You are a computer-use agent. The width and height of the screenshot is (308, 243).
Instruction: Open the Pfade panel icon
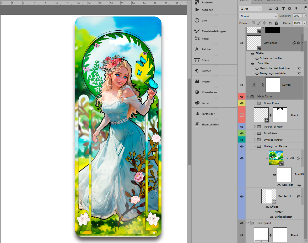(197, 60)
